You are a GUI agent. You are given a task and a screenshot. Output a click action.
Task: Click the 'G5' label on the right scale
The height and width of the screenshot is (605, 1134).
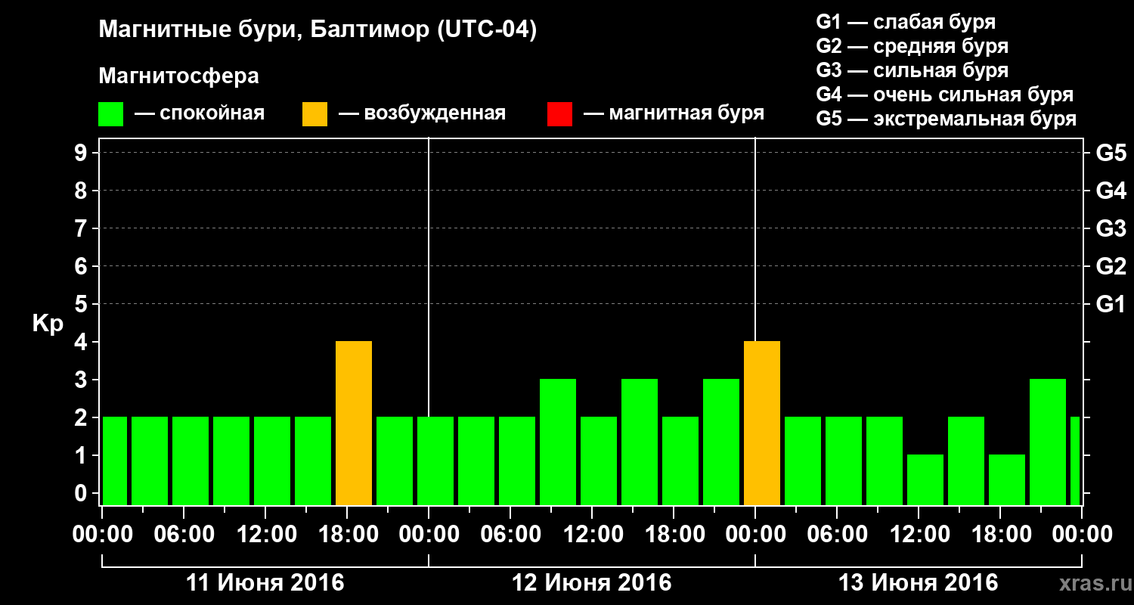(1111, 153)
